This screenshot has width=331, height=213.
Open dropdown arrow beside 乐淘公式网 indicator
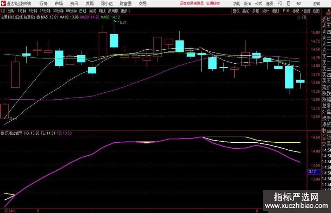pos(2,133)
